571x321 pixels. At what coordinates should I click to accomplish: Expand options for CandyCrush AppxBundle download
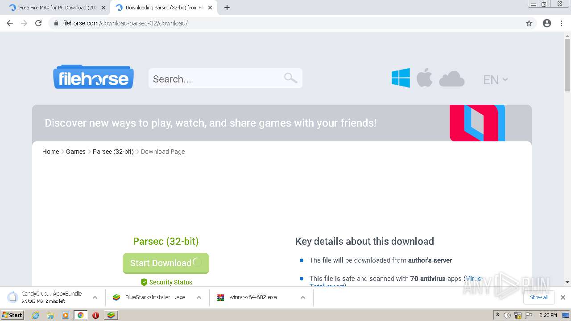click(x=95, y=297)
